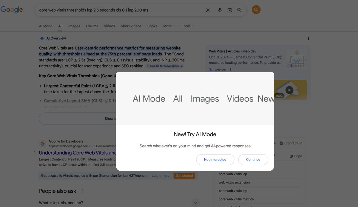Open Understanding Core Web Vitals result link

(x=77, y=153)
